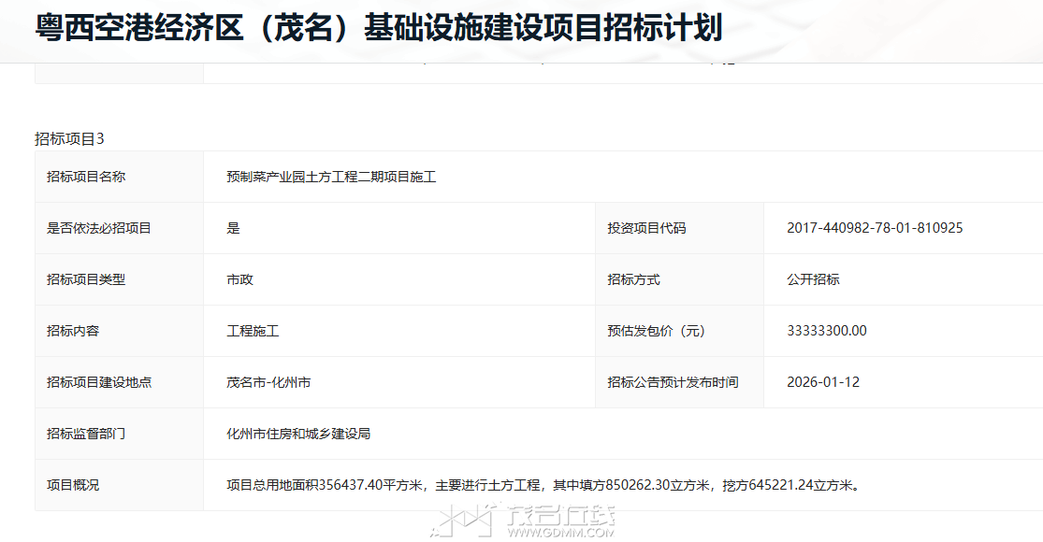Click the announcement date 2026-01-12
This screenshot has height=542, width=1043.
click(823, 382)
